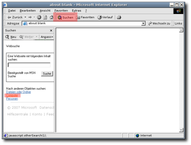Close the Suchen side panel
This screenshot has height=145, width=191.
click(x=51, y=31)
